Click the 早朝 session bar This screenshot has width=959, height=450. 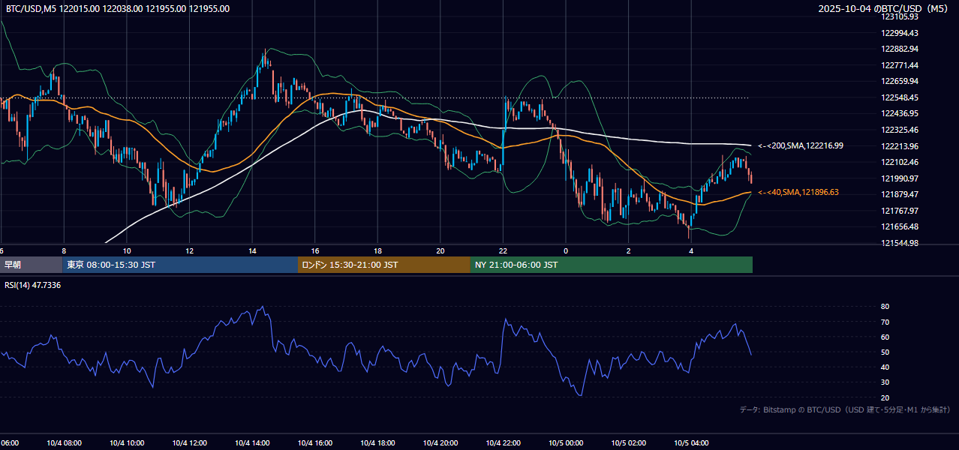[x=31, y=265]
